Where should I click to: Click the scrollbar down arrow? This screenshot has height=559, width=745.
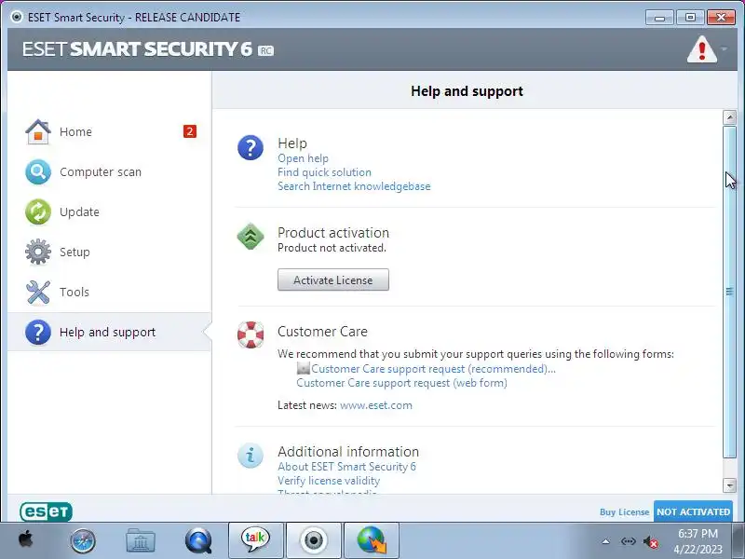pos(729,485)
